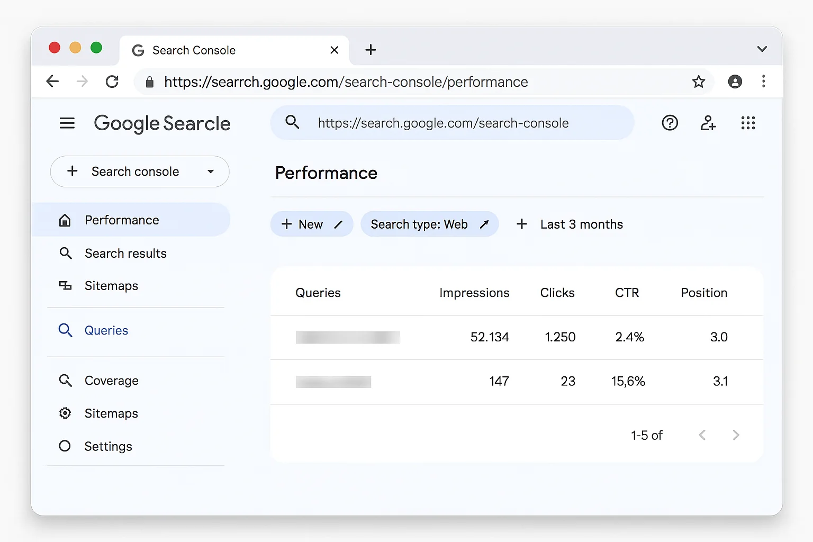
Task: Click the help question mark icon
Action: [x=670, y=123]
